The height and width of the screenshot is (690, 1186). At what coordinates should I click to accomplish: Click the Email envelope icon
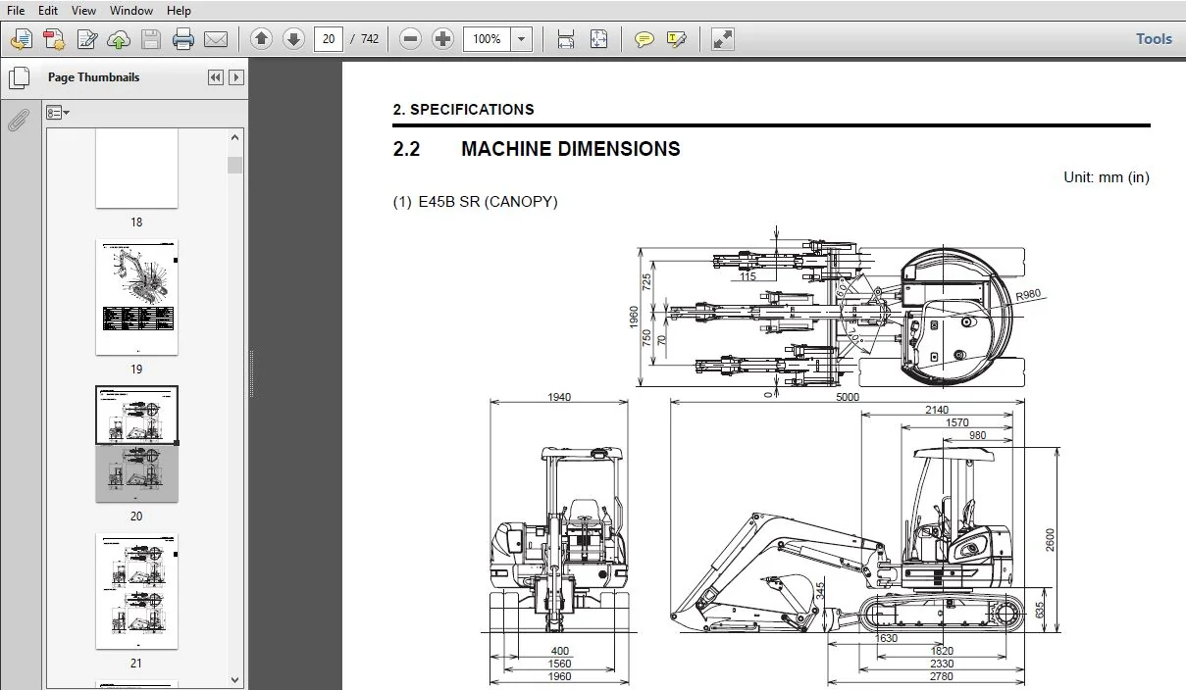click(x=216, y=39)
